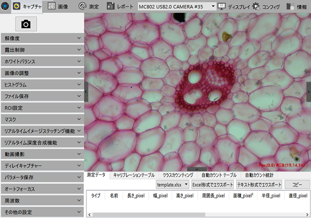
Task: Click the ディスプレイ monitor icon
Action: point(221,7)
